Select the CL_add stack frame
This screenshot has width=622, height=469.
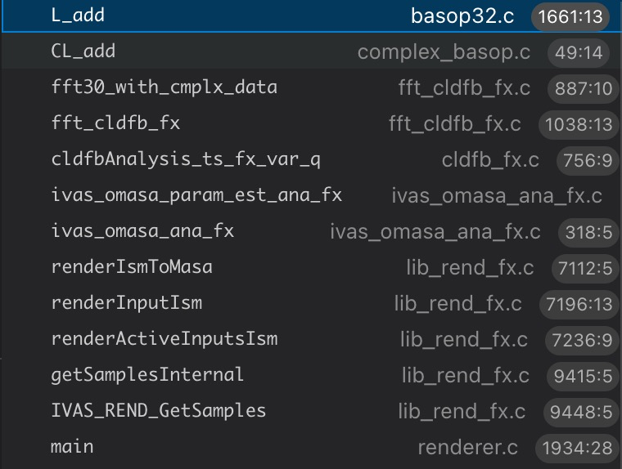[83, 51]
